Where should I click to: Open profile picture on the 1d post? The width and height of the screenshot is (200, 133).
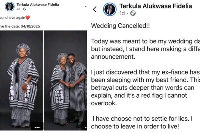[110, 9]
